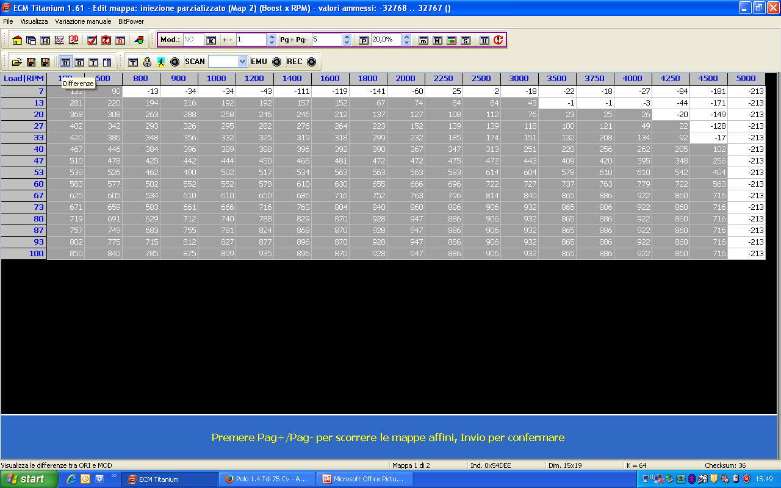Image resolution: width=781 pixels, height=488 pixels.
Task: Click the K button beside Mod. field
Action: pyautogui.click(x=211, y=40)
